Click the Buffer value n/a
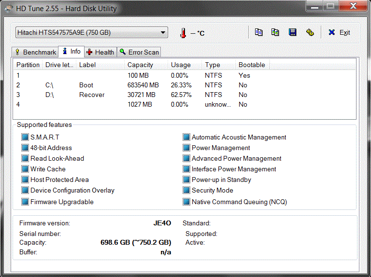The width and height of the screenshot is (371, 277). (x=166, y=252)
